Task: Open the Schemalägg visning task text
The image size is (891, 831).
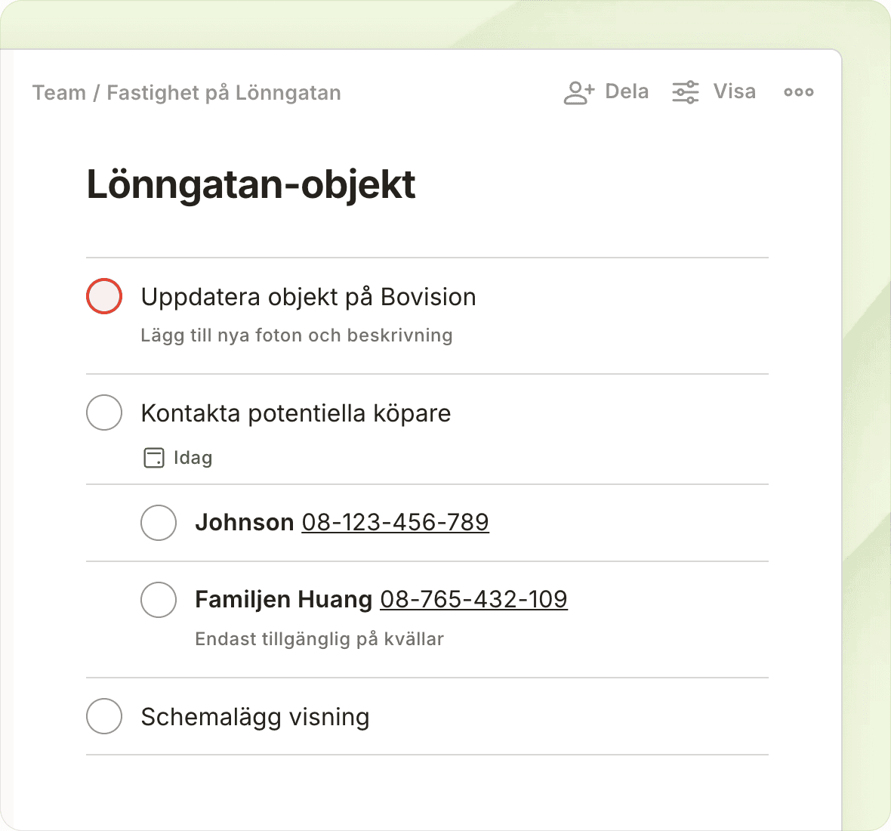Action: tap(255, 717)
